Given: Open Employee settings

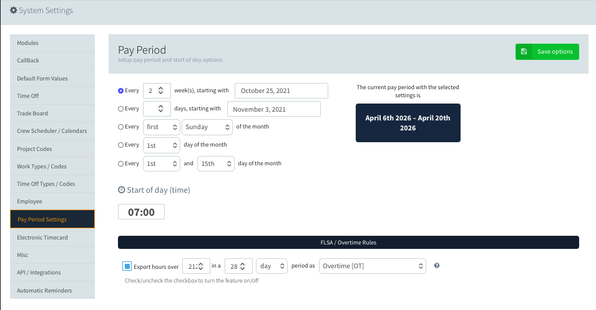Looking at the screenshot, I should point(52,201).
